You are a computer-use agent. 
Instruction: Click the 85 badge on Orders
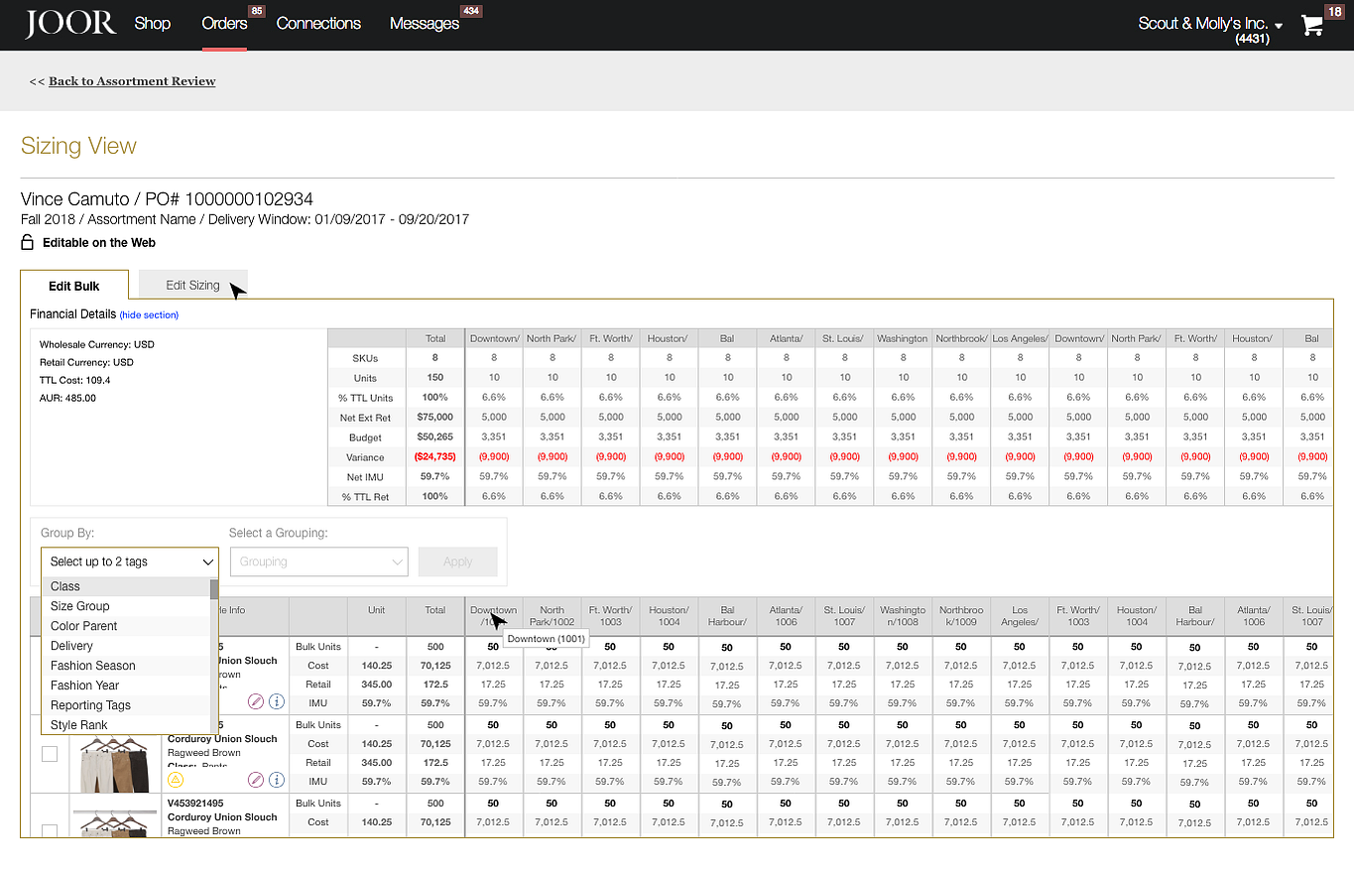pyautogui.click(x=256, y=11)
